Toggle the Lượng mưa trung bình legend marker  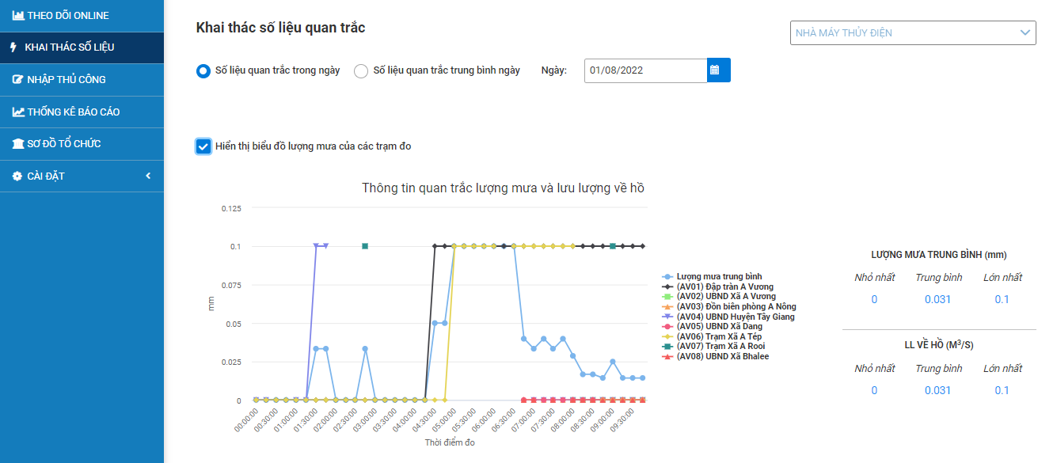(667, 276)
